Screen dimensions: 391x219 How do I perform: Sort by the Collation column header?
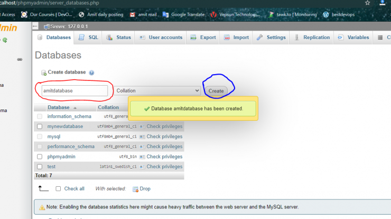(x=108, y=107)
